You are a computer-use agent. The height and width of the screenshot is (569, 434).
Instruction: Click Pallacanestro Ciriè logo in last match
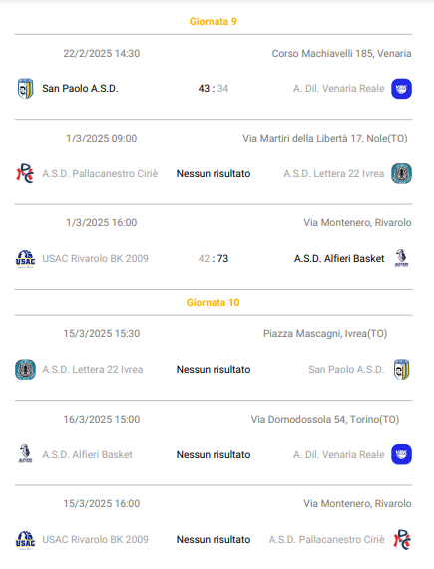click(x=402, y=540)
